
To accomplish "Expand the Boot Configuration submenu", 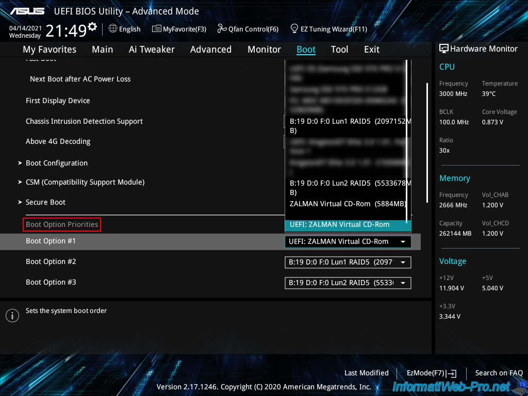I will click(x=56, y=163).
